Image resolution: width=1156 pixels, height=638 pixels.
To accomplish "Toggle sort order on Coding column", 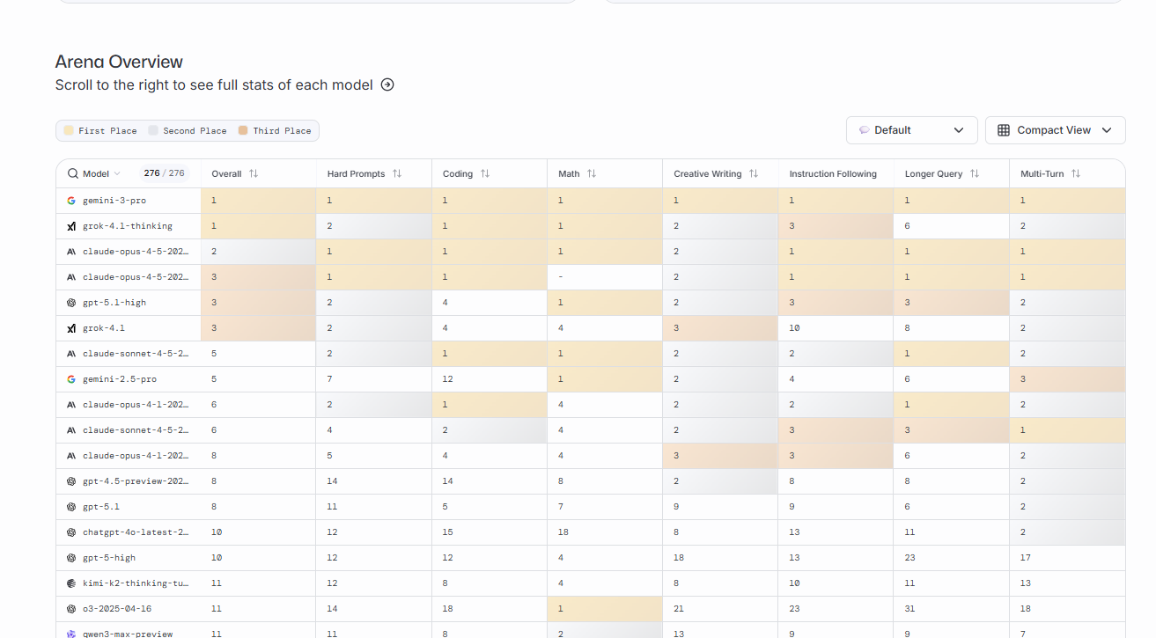I will (x=485, y=174).
